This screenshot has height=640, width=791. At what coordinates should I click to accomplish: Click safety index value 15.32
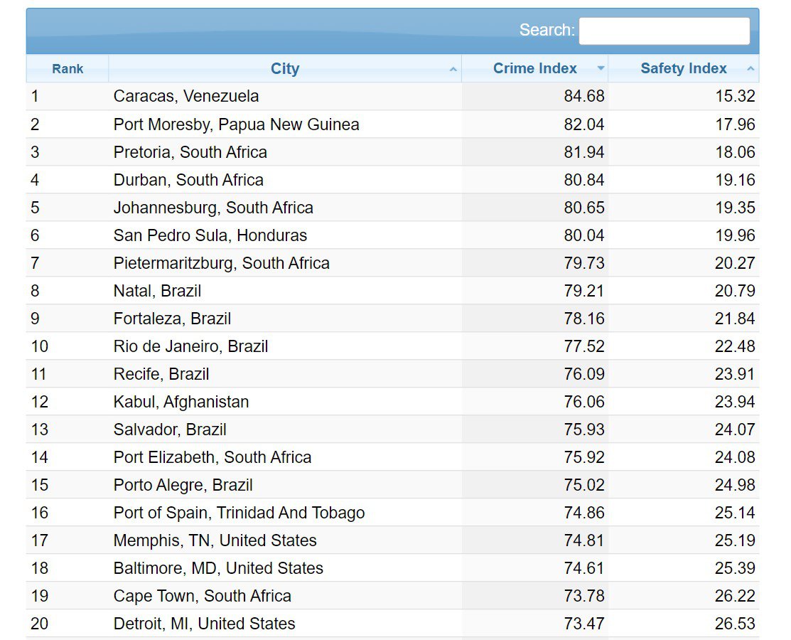tap(735, 96)
